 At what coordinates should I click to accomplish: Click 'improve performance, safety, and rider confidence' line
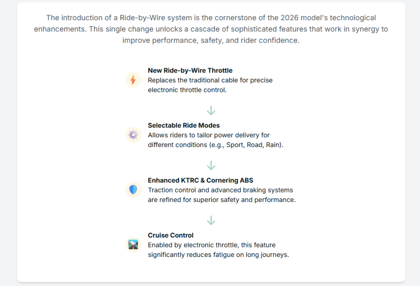211,41
